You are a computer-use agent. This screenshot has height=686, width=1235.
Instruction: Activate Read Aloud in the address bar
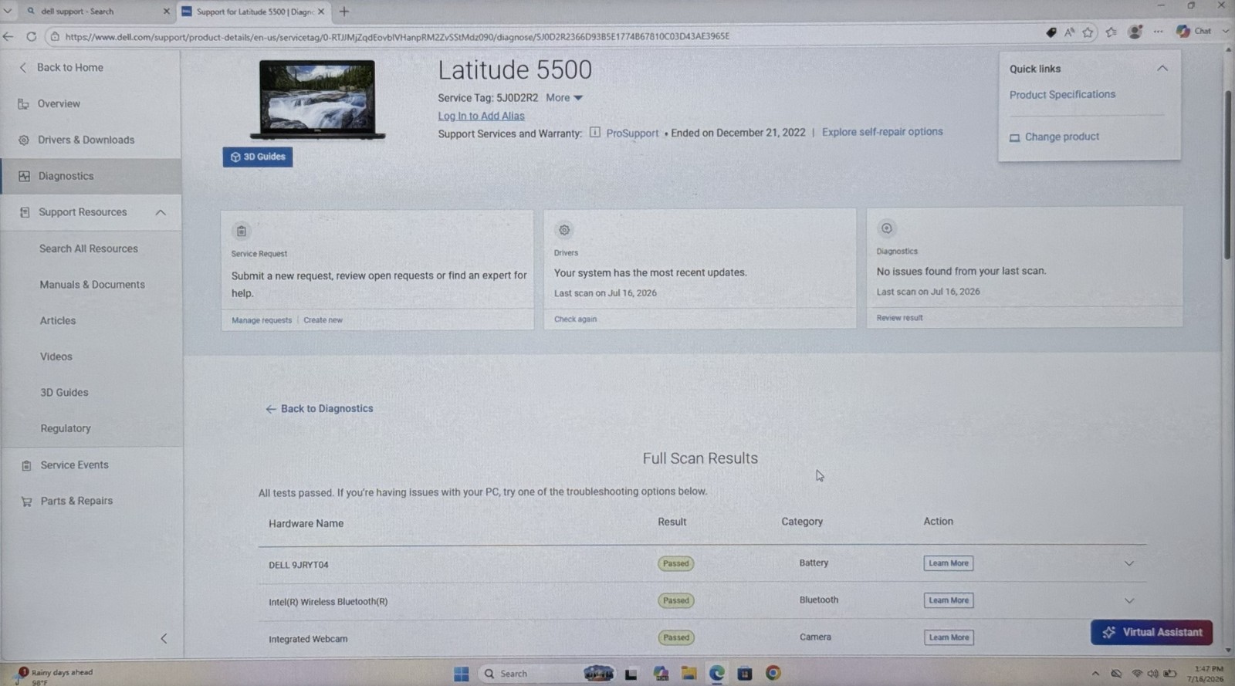(1069, 32)
